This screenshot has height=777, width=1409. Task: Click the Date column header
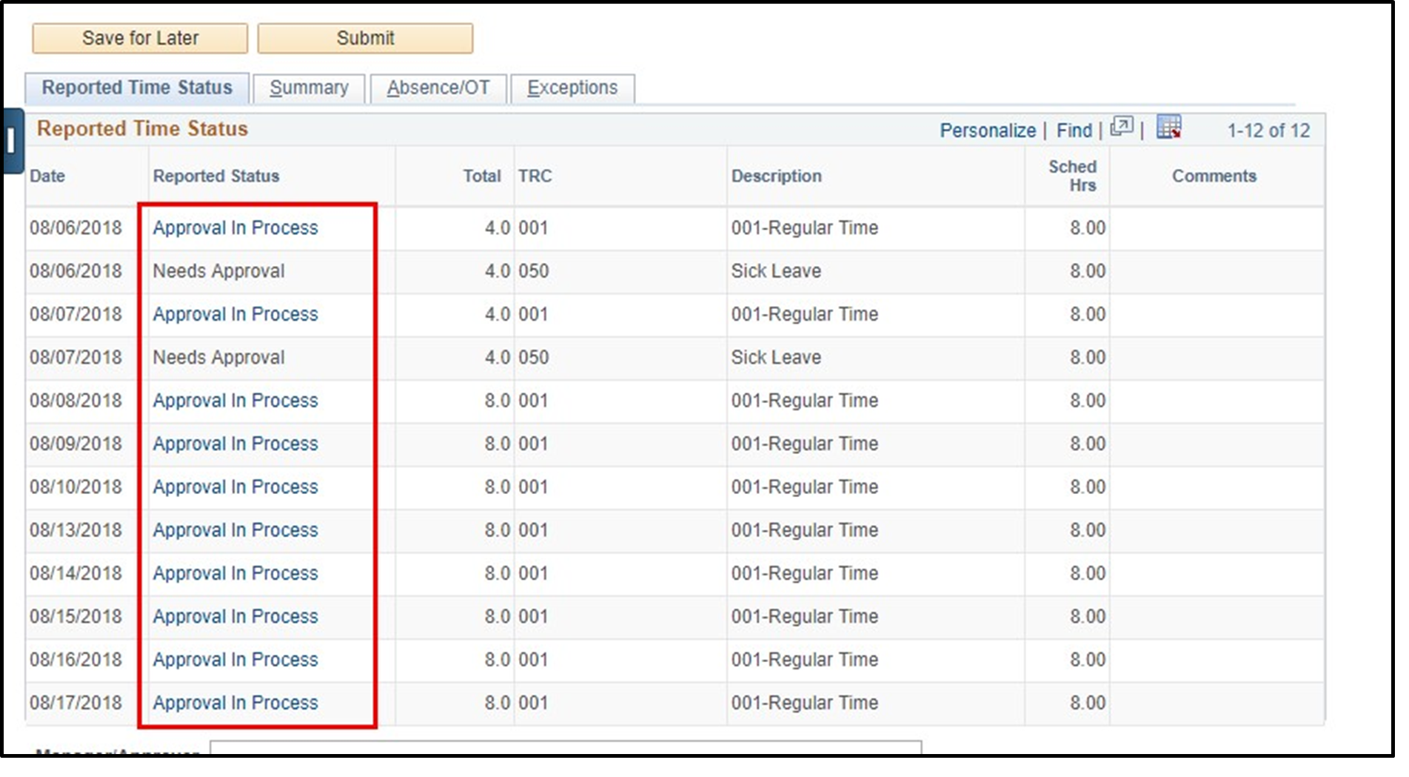click(x=47, y=176)
